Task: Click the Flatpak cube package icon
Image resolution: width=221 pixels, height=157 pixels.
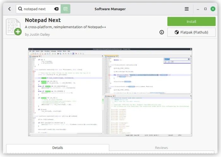Action: (x=177, y=32)
